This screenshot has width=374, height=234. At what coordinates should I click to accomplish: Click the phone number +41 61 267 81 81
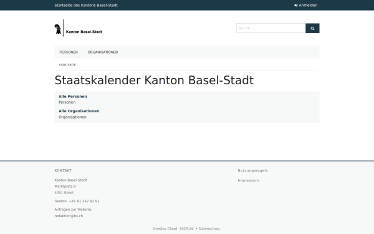pyautogui.click(x=84, y=201)
